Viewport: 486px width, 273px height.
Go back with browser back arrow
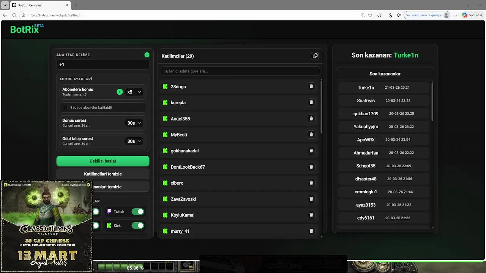5,15
